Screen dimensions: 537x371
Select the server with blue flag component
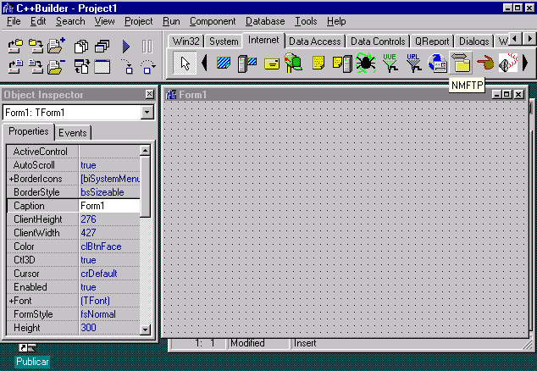(x=247, y=64)
